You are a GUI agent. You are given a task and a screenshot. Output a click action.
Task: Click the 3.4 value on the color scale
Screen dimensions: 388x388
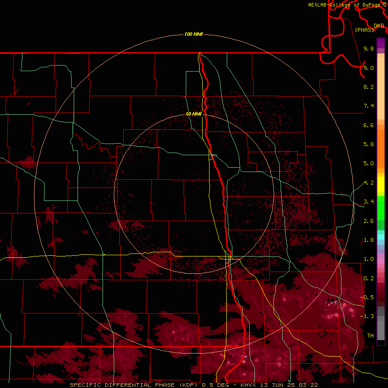(369, 202)
